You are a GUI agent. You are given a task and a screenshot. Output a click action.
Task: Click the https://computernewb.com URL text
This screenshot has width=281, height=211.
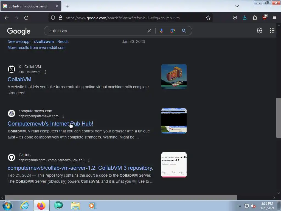click(38, 116)
